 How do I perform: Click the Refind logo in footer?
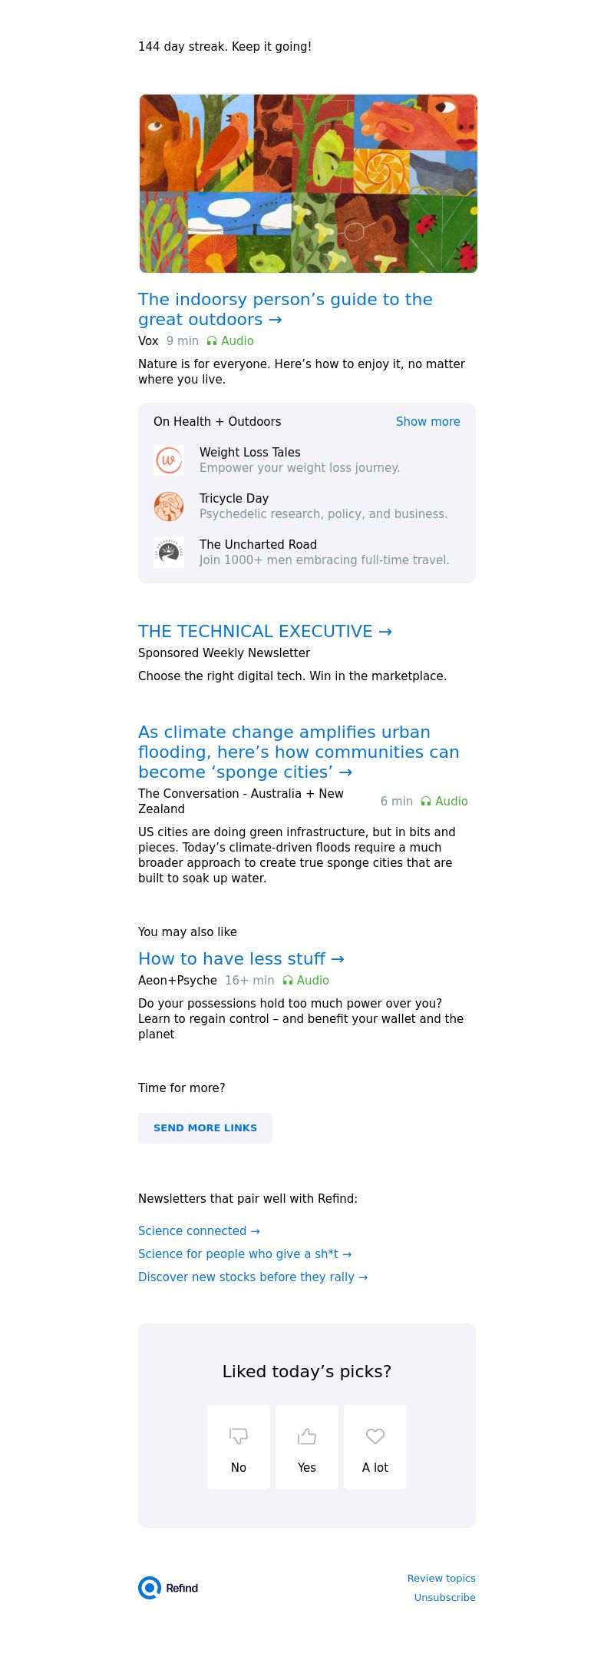(x=169, y=1588)
